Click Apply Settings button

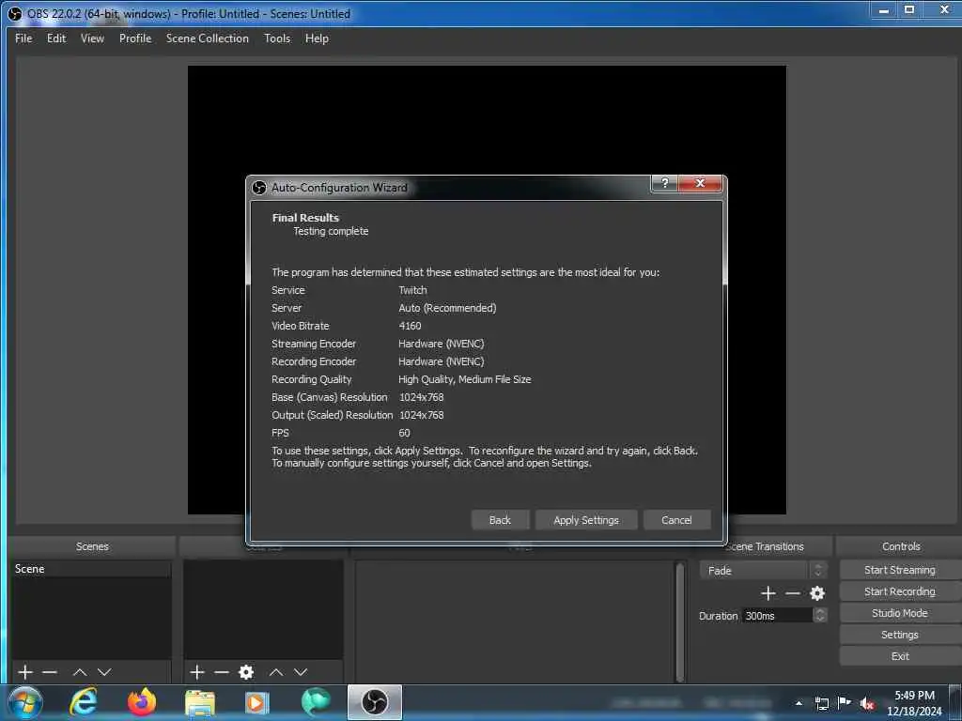(x=586, y=520)
